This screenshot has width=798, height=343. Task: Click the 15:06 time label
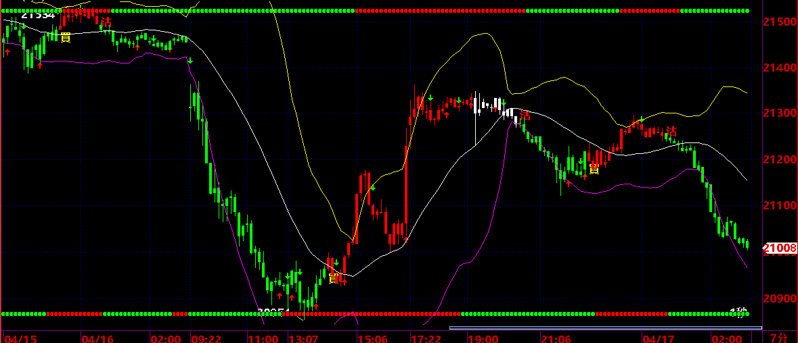pyautogui.click(x=373, y=338)
